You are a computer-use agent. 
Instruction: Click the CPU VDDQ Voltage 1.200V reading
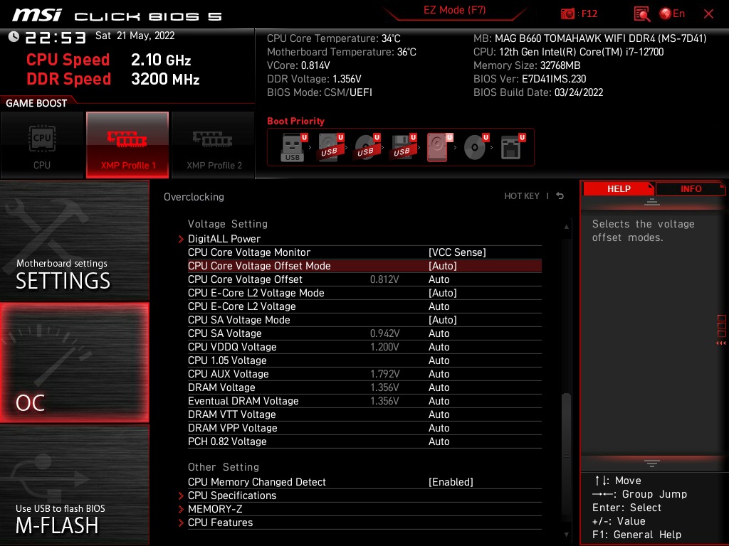(x=384, y=347)
